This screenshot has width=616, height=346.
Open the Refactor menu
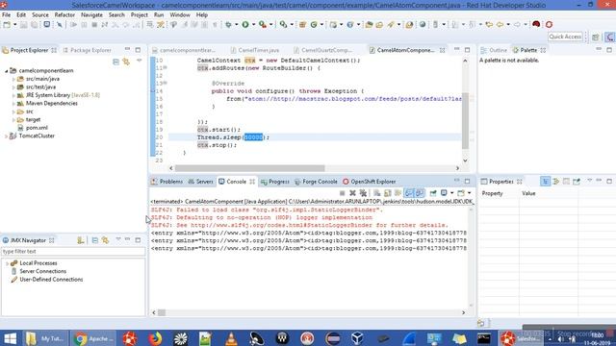64,15
